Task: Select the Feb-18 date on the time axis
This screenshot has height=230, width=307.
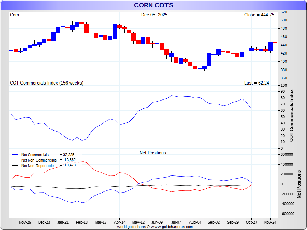Action: [82, 222]
